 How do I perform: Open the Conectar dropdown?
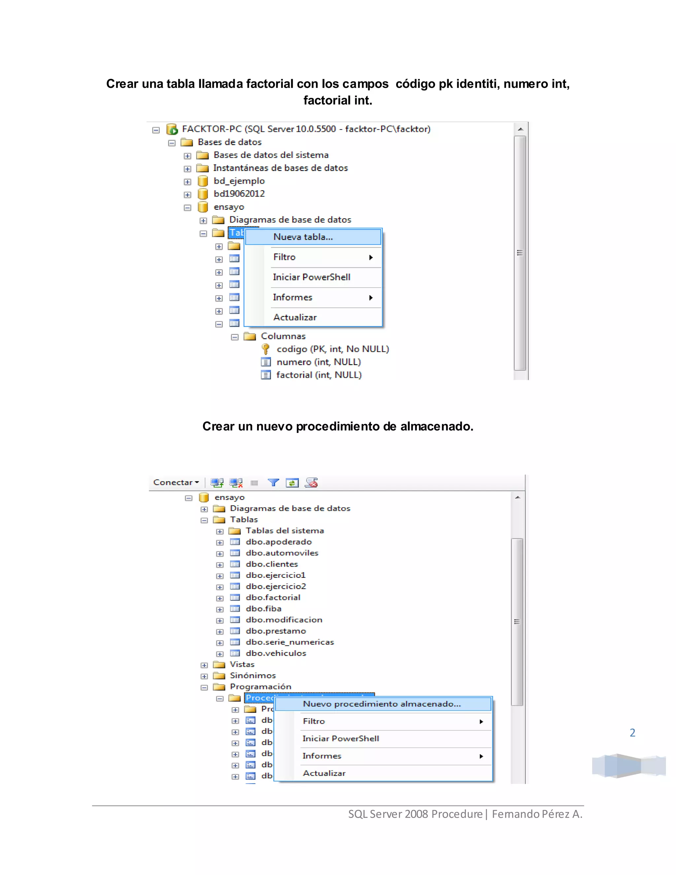point(176,482)
